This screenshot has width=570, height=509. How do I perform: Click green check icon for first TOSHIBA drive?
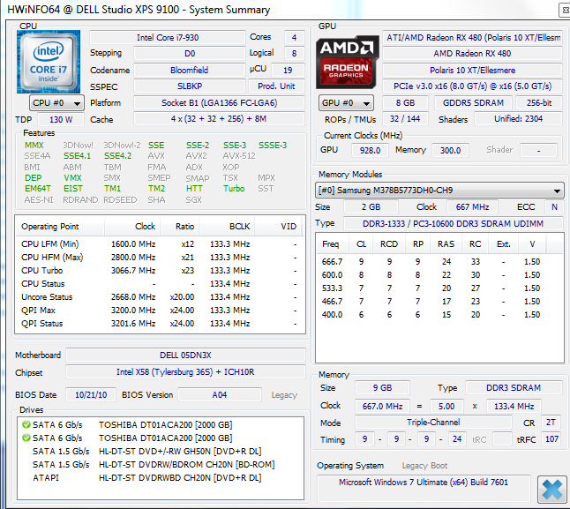26,424
